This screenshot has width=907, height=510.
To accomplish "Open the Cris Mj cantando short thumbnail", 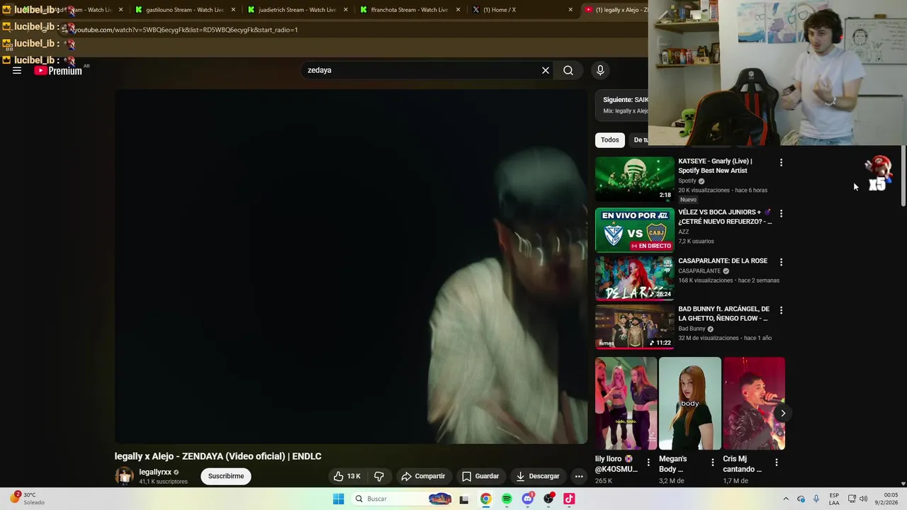I will pyautogui.click(x=754, y=403).
